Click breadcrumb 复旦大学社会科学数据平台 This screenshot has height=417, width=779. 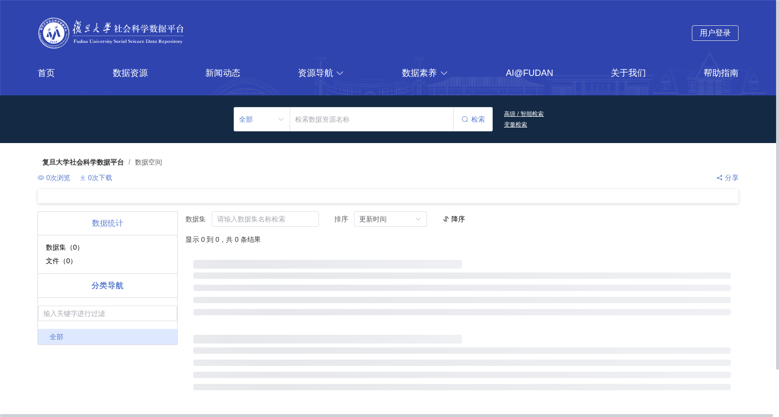83,162
